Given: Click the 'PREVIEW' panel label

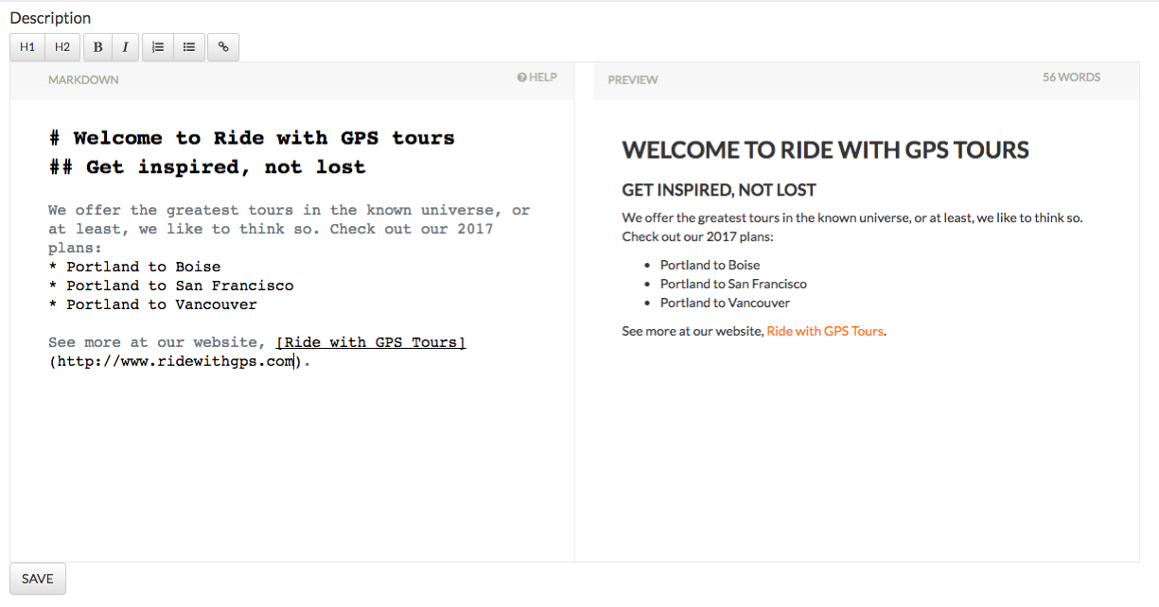Looking at the screenshot, I should click(633, 80).
